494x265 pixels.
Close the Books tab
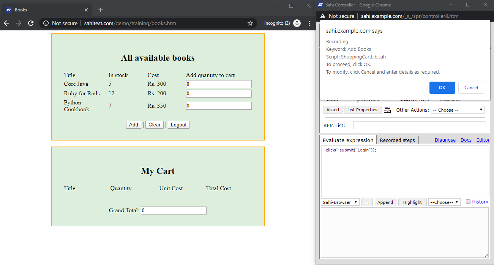[86, 10]
